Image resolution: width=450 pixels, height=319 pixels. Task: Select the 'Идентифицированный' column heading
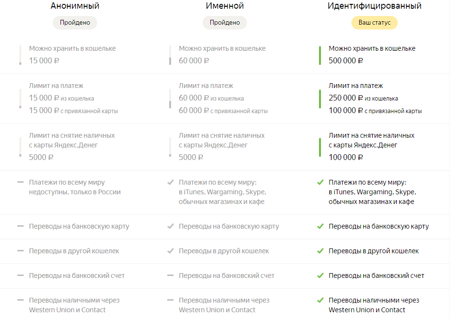(x=374, y=6)
